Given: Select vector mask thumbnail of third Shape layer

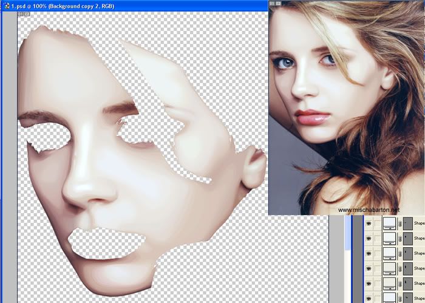Looking at the screenshot, I should click(408, 253).
